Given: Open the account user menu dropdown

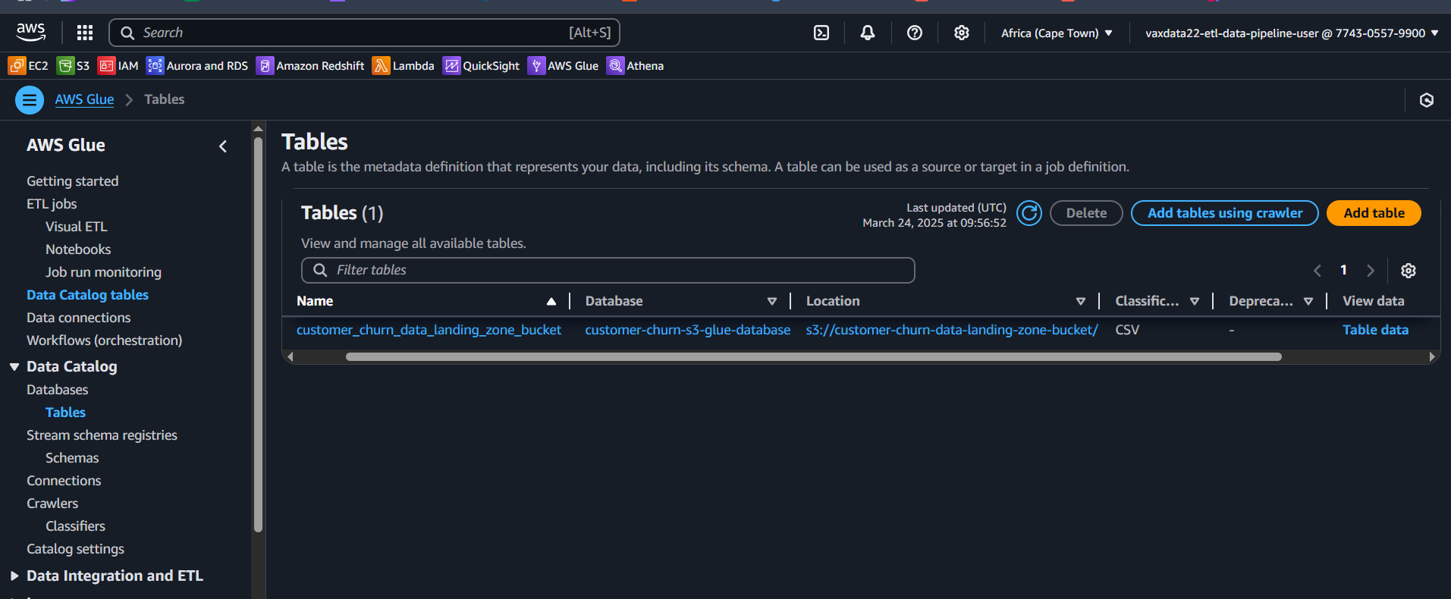Looking at the screenshot, I should (x=1292, y=33).
